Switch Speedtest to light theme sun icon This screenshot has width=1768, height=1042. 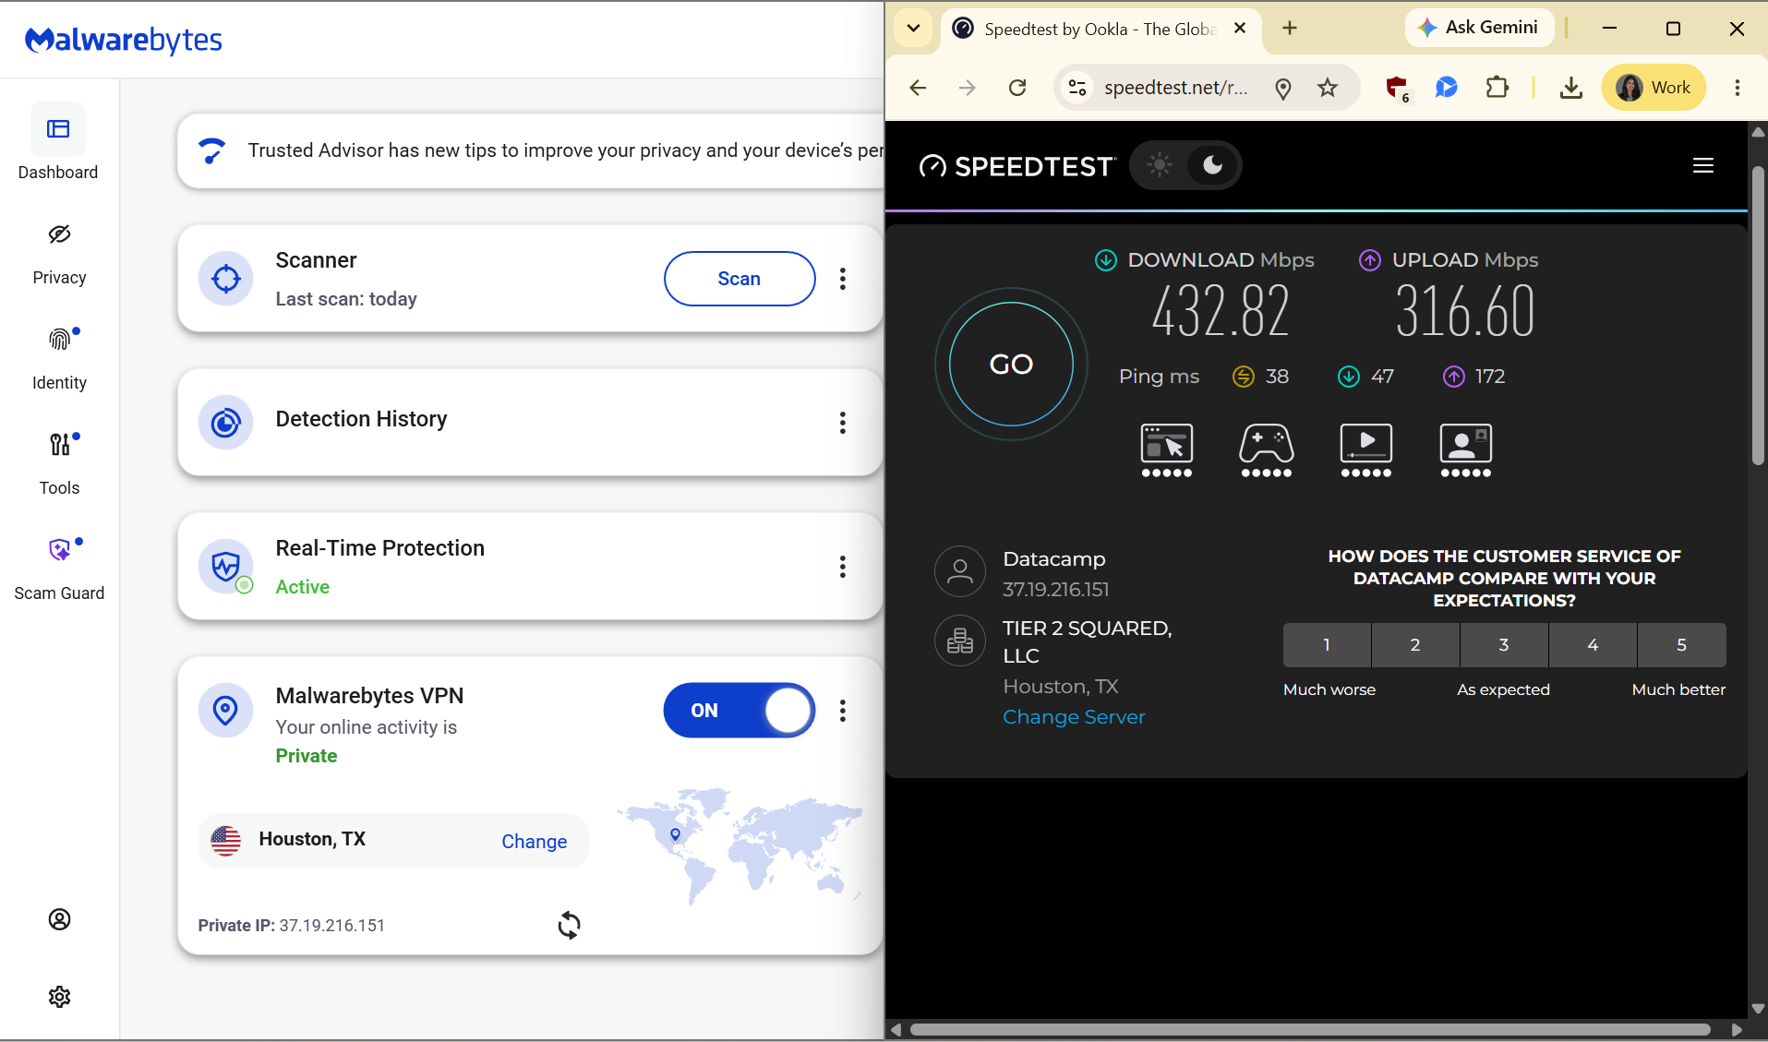[1160, 165]
